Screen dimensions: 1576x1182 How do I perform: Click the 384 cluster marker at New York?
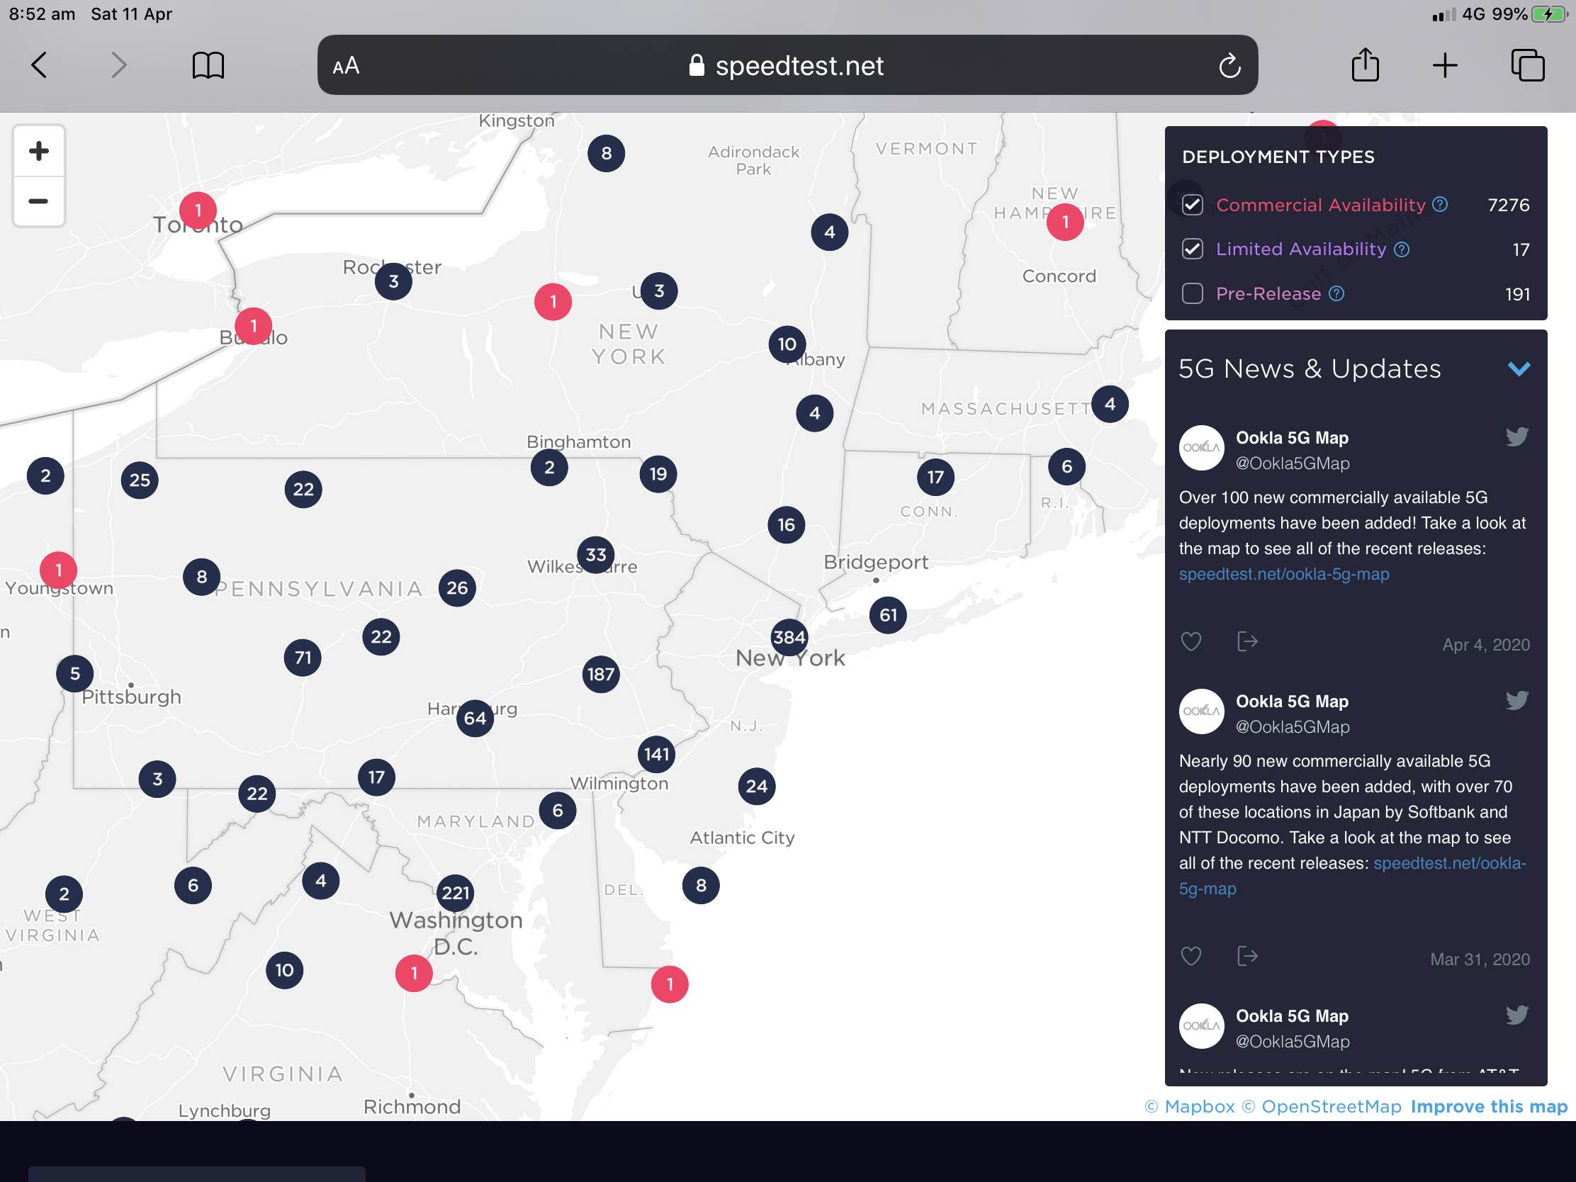tap(789, 637)
